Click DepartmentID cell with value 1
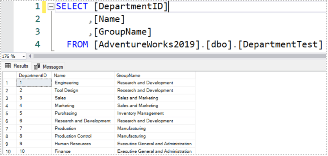 pyautogui.click(x=34, y=83)
